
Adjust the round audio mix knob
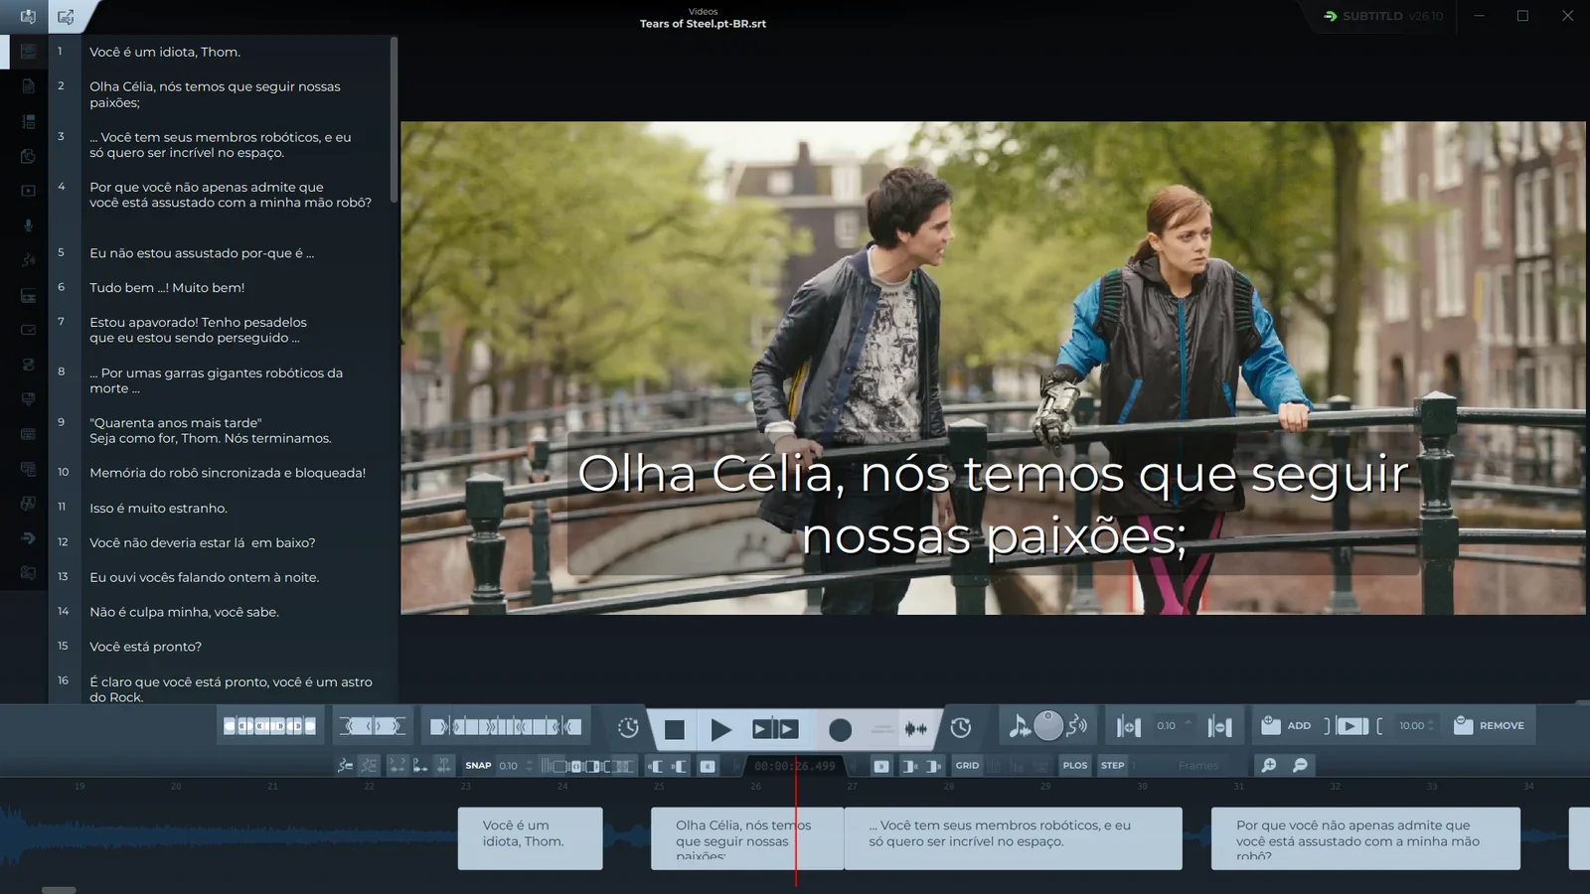click(1048, 726)
